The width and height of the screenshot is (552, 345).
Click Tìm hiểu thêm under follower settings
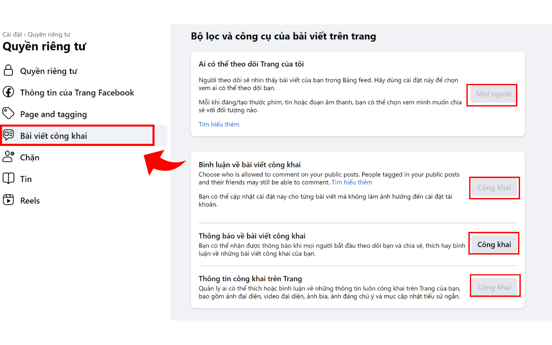[219, 124]
